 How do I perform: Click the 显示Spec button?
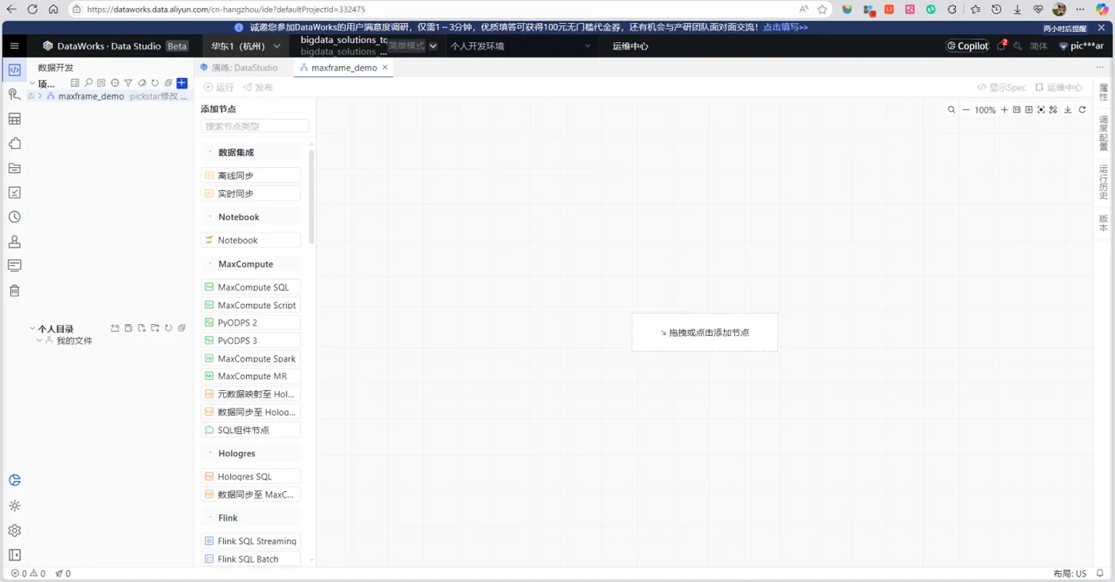1002,88
